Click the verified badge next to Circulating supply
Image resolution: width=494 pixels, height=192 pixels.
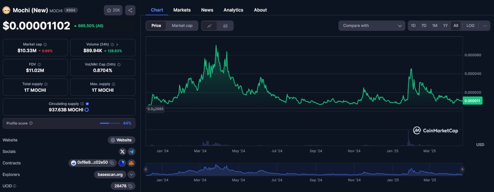coord(87,104)
